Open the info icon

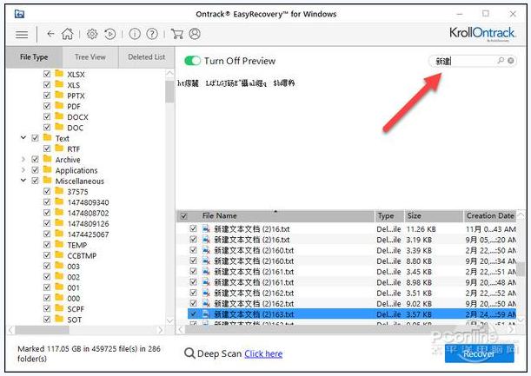tap(135, 34)
